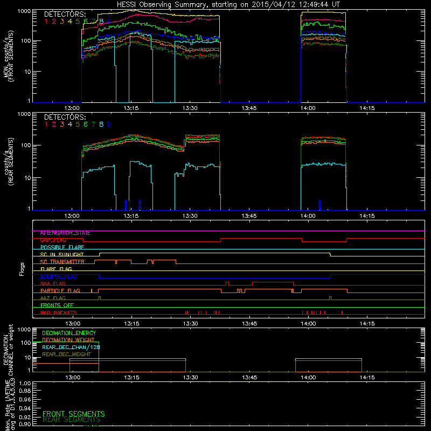Click the REAR_DEC_WEIGHT legend label
This screenshot has width=431, height=431.
coord(66,354)
